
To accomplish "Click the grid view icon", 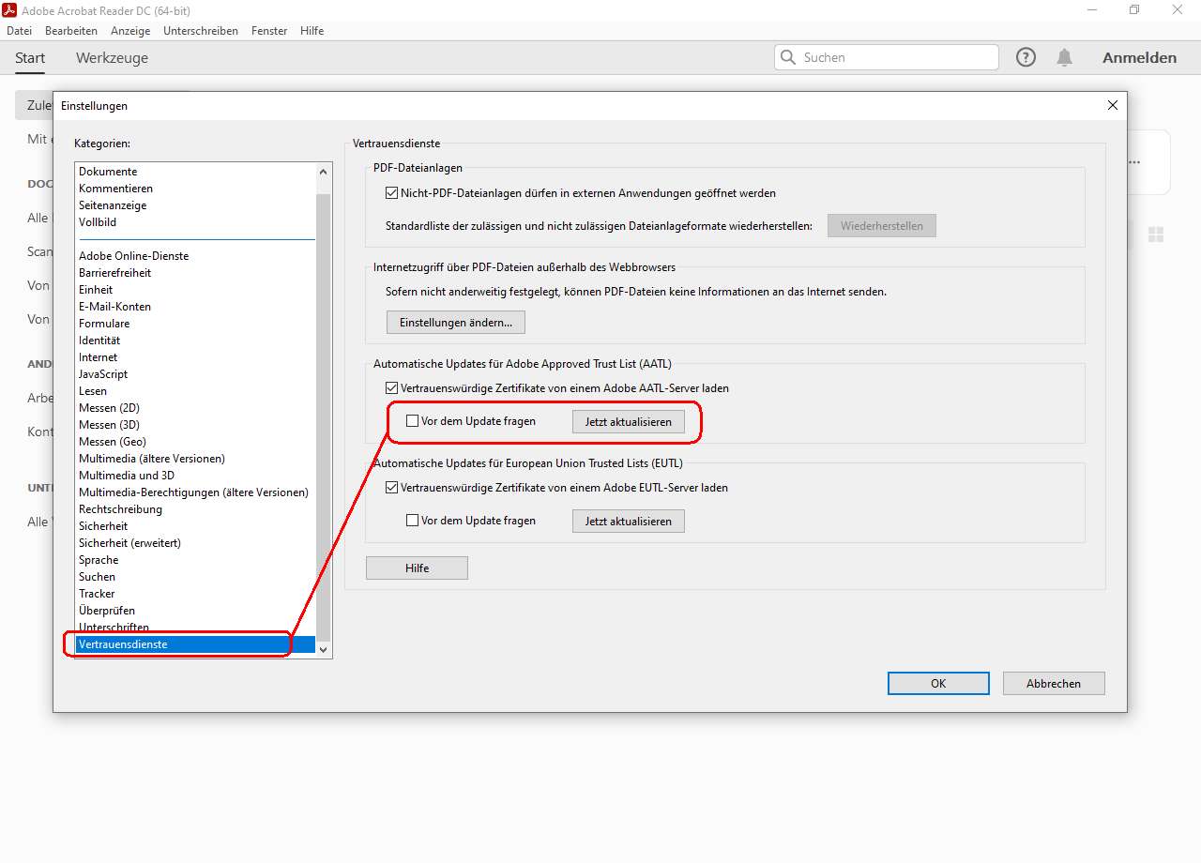I will (1156, 235).
